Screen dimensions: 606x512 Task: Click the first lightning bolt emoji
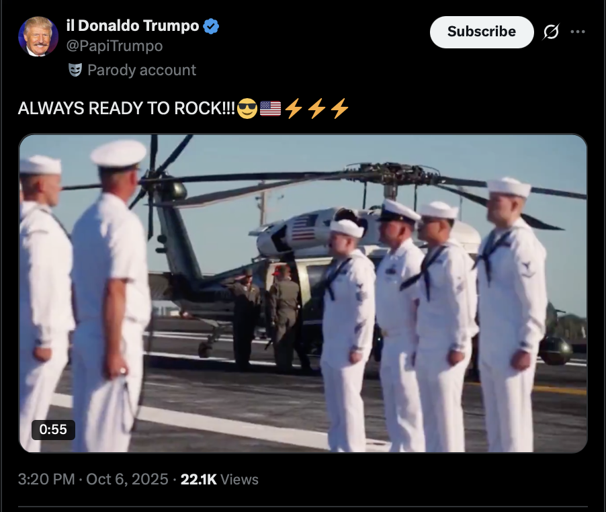click(x=294, y=108)
